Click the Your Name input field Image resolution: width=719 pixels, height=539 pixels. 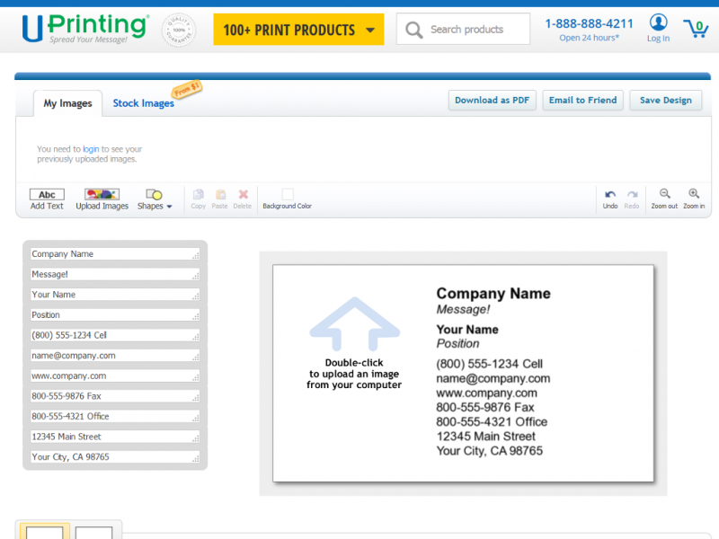coord(115,295)
